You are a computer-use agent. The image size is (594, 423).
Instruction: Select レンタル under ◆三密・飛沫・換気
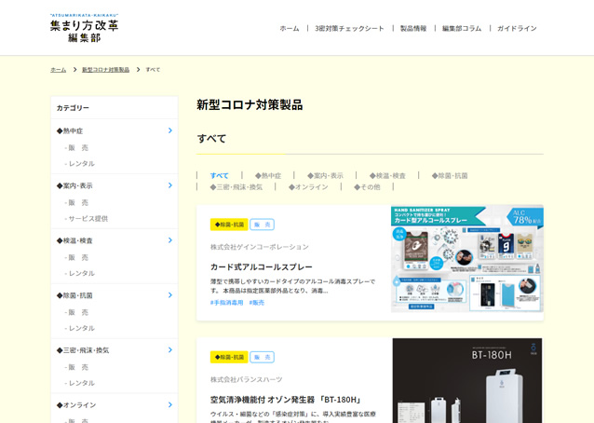coord(79,383)
